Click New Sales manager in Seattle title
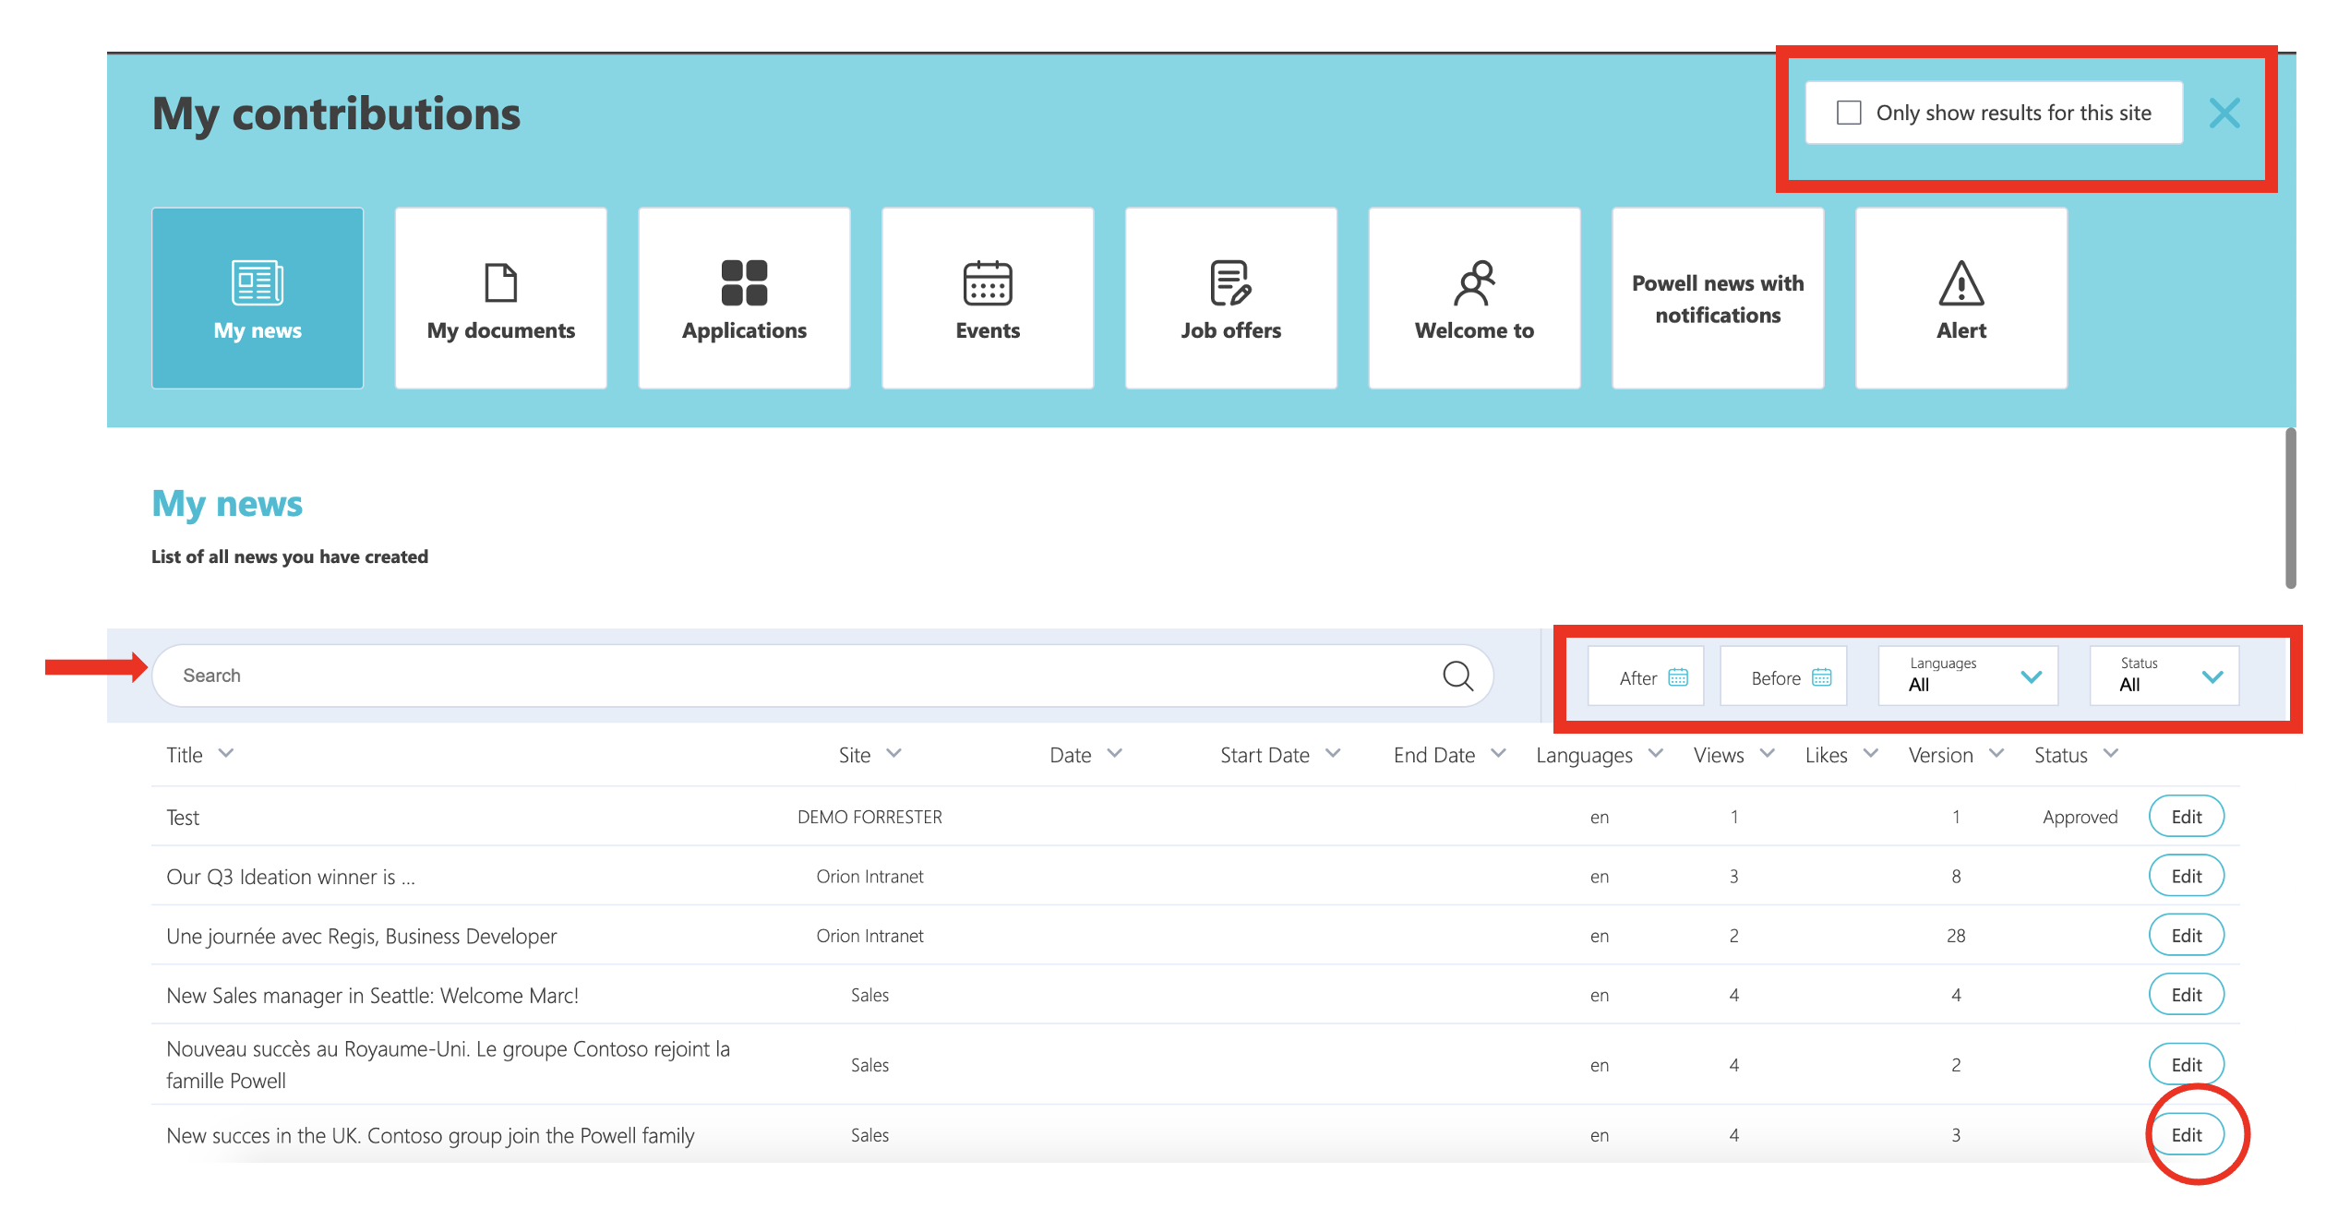The height and width of the screenshot is (1220, 2326). click(373, 996)
